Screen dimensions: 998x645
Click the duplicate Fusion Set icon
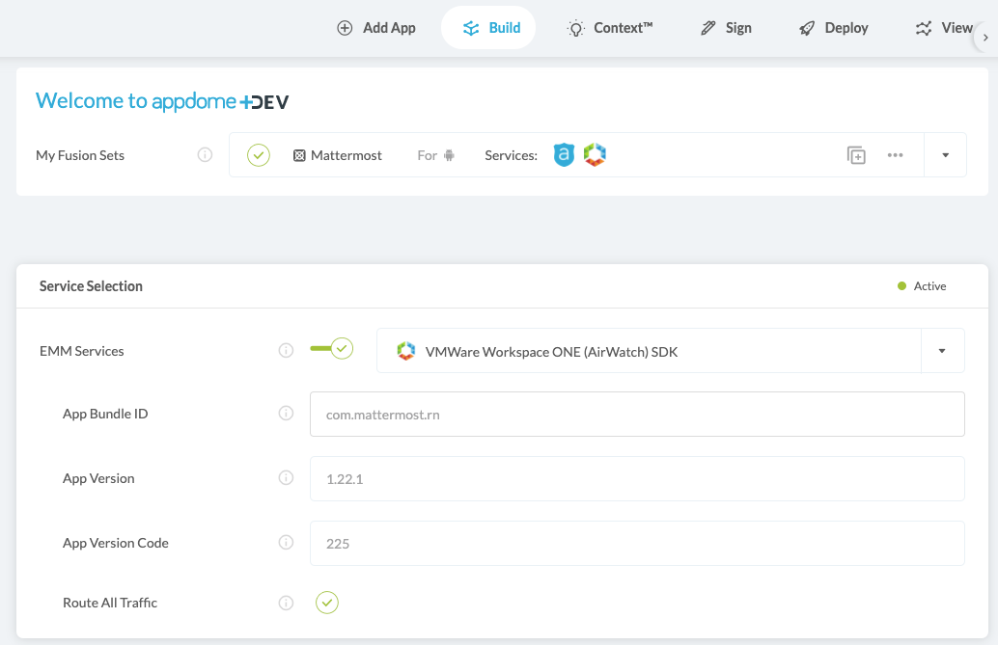pos(856,155)
